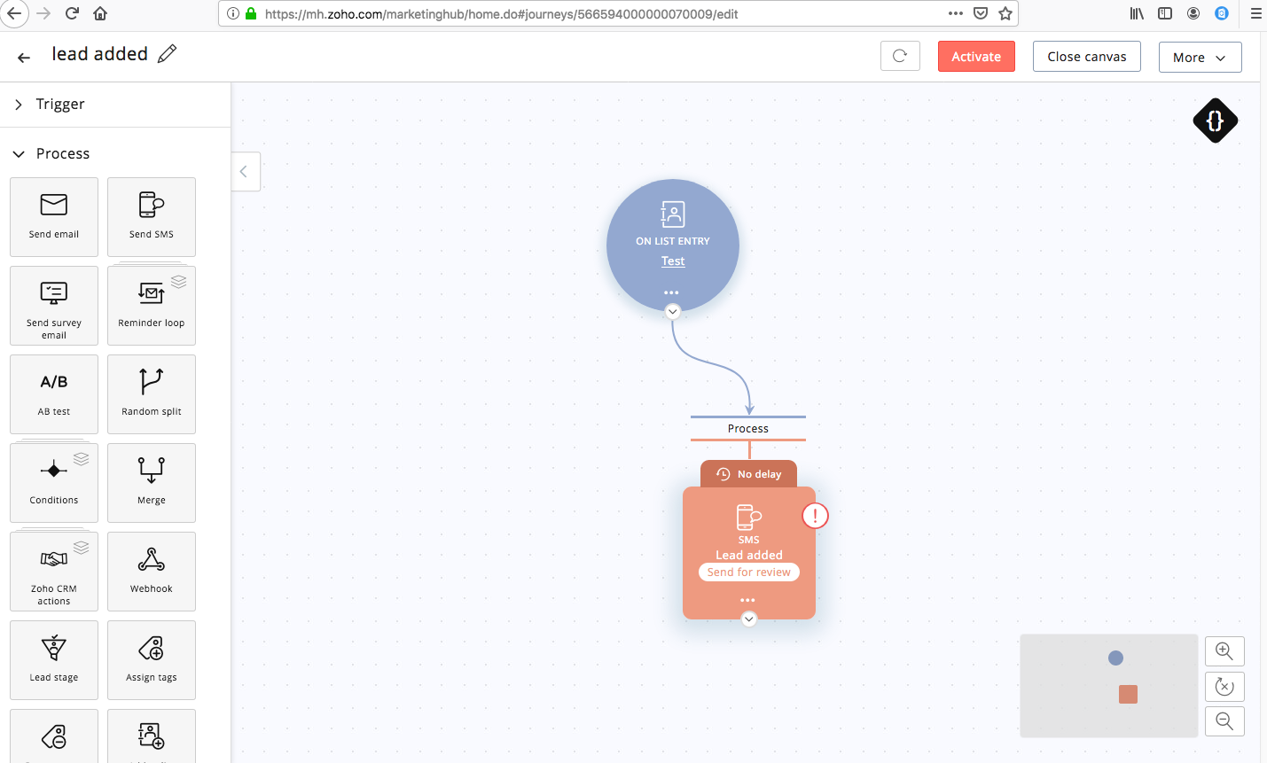
Task: Add a Reminder loop to the canvas
Action: (151, 306)
